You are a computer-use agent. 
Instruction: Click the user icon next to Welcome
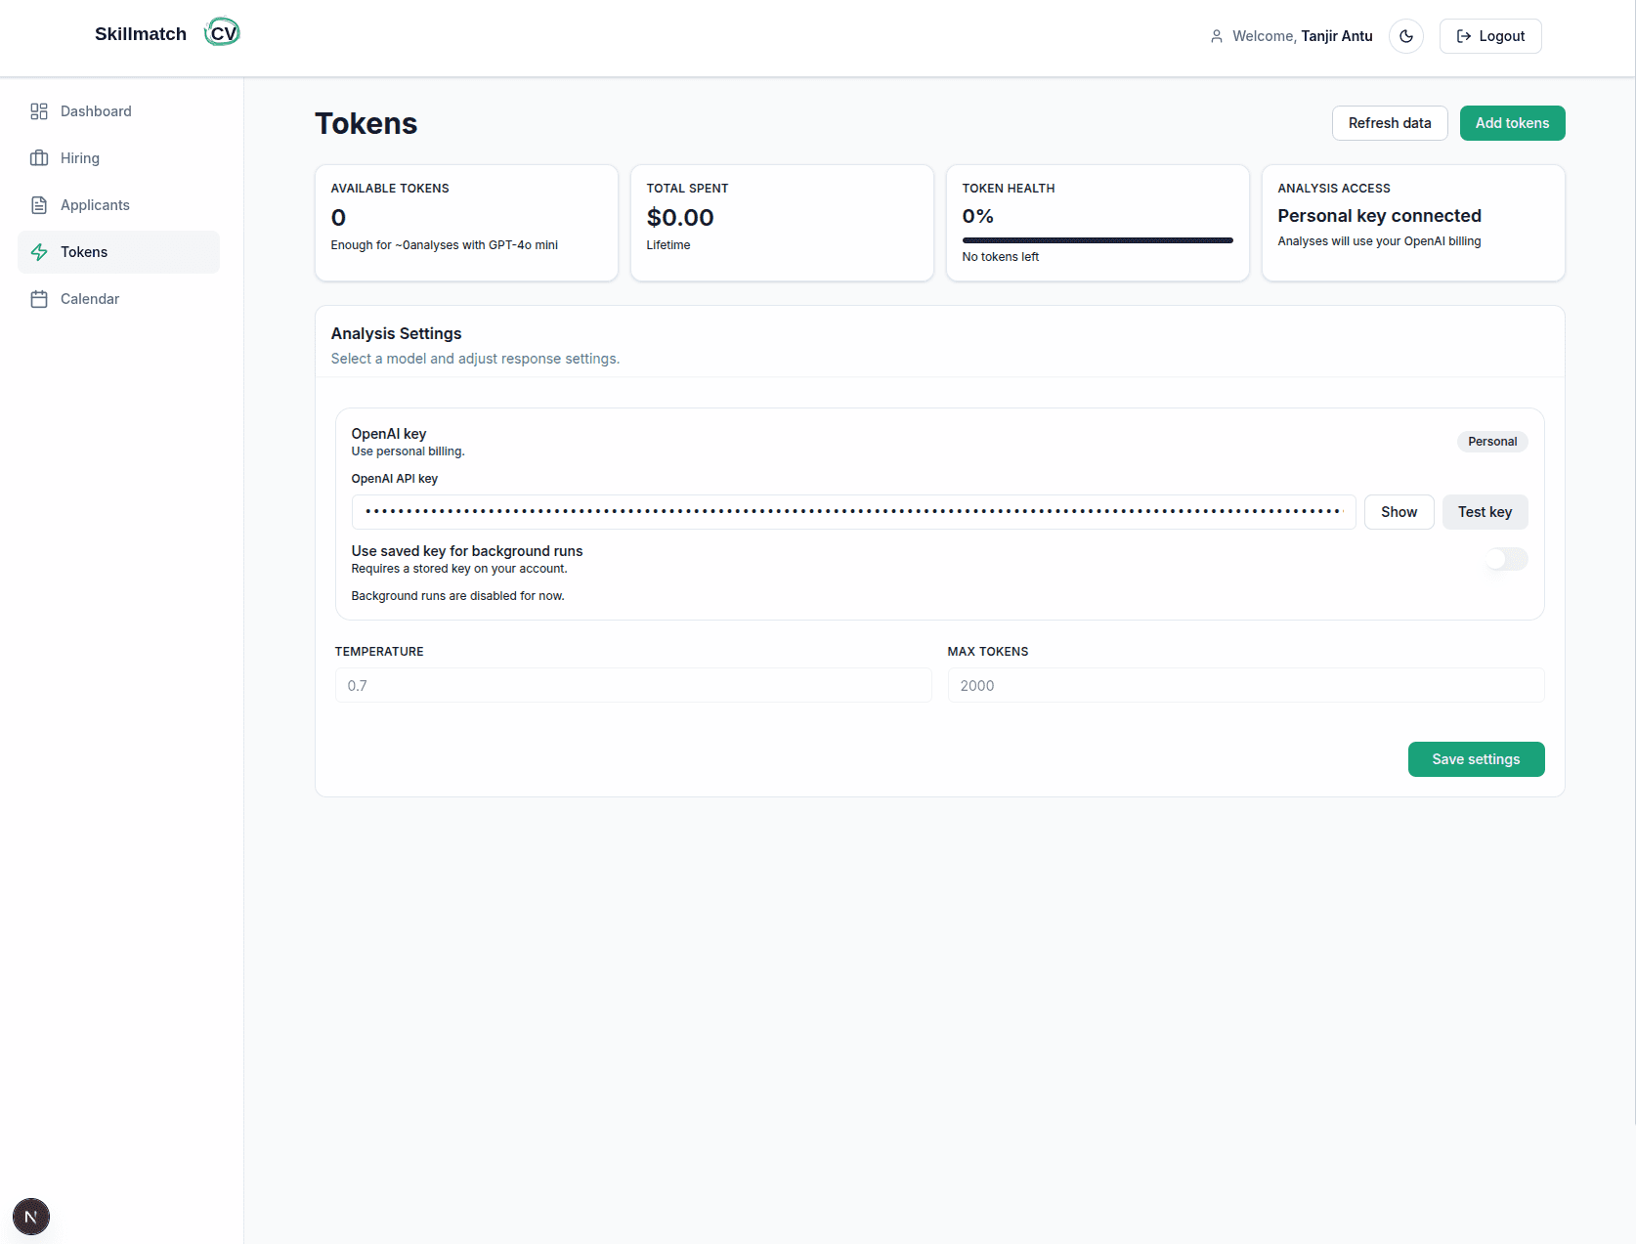pos(1216,35)
